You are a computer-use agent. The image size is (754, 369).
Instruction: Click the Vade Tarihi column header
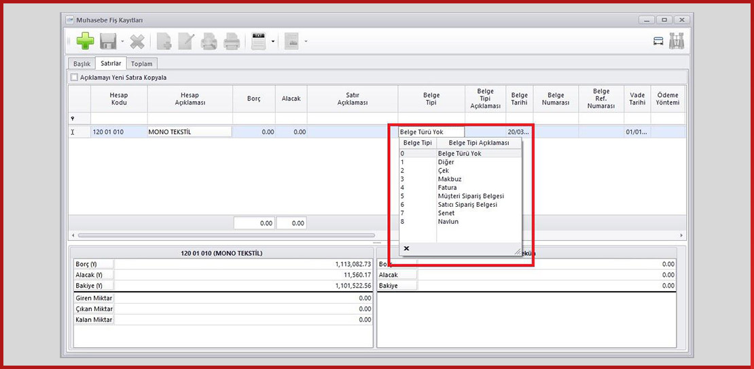637,99
